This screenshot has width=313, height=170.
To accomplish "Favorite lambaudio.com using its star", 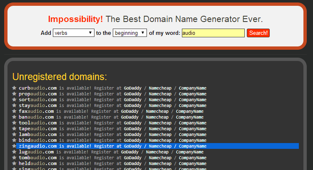I will tap(14, 134).
